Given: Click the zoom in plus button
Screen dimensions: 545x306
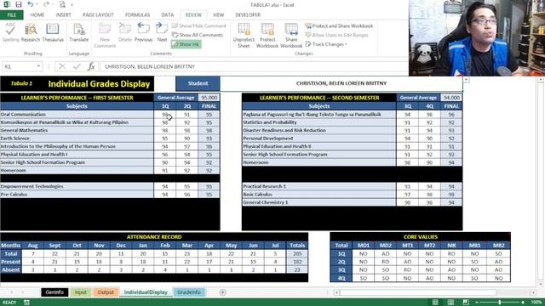Looking at the screenshot, I should [x=523, y=303].
